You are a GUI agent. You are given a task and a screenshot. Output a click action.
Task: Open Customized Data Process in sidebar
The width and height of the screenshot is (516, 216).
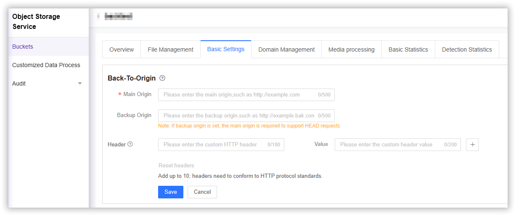[46, 65]
